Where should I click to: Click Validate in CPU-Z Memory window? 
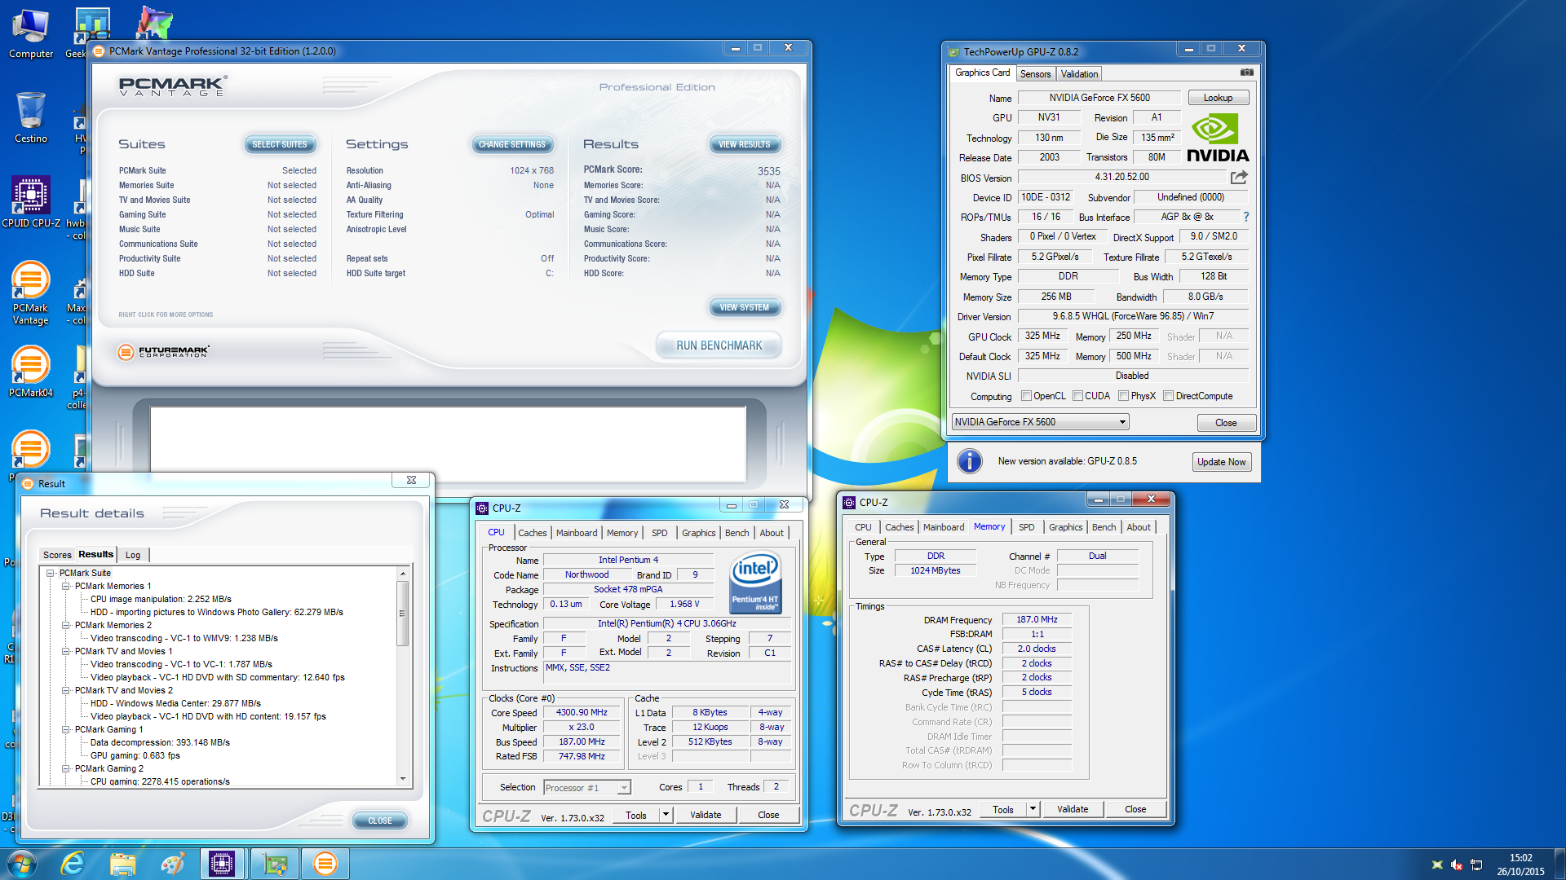coord(1073,809)
